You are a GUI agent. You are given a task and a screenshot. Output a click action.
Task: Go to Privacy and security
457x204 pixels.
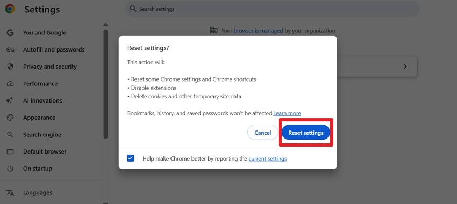(50, 67)
